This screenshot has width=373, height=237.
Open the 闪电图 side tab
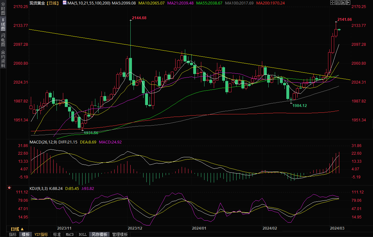pyautogui.click(x=3, y=40)
